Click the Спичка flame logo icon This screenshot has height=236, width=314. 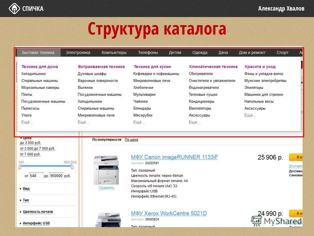pyautogui.click(x=14, y=9)
